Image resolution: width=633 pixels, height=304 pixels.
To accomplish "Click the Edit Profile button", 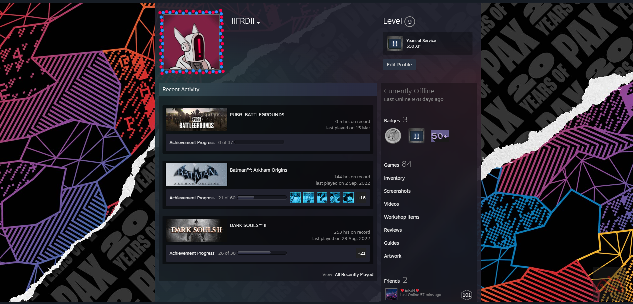I will (399, 64).
